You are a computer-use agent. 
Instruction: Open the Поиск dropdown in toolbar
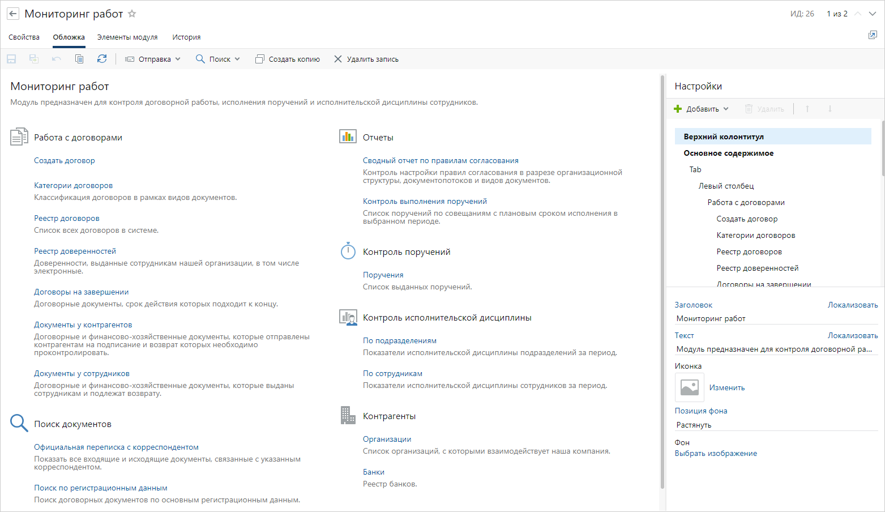[x=218, y=59]
